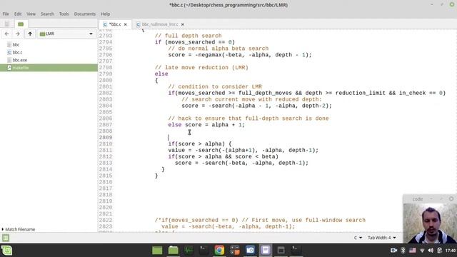Toggle the side panel button in status bar
The height and width of the screenshot is (257, 457).
coord(6,238)
